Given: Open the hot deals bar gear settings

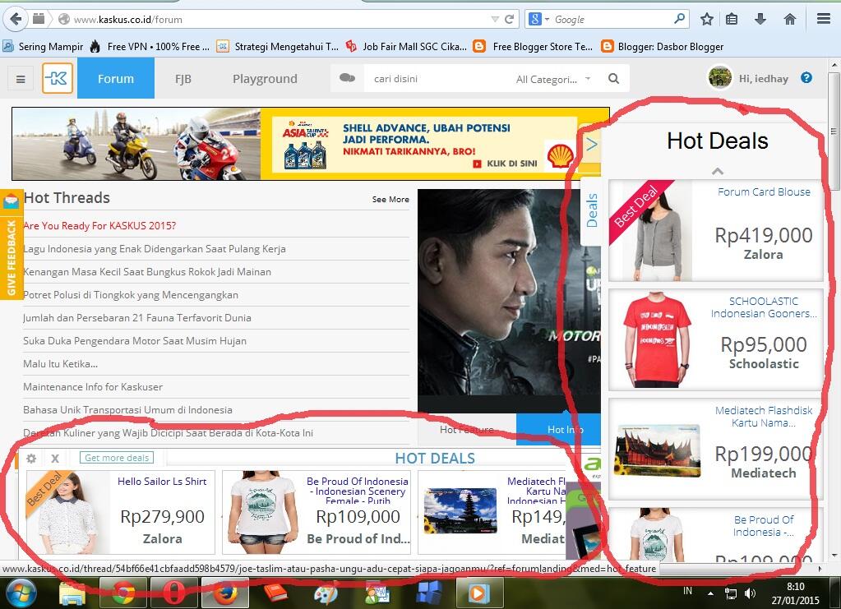Looking at the screenshot, I should pos(31,459).
